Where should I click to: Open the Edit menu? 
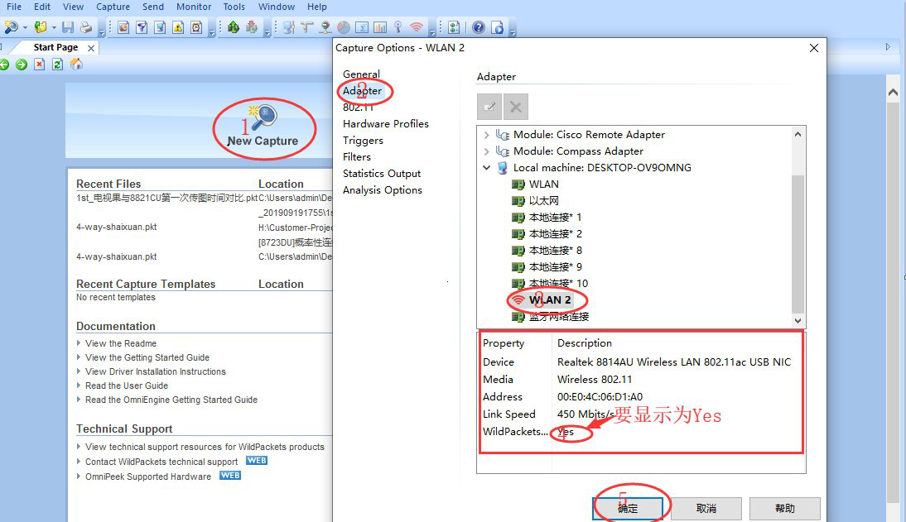pos(42,7)
